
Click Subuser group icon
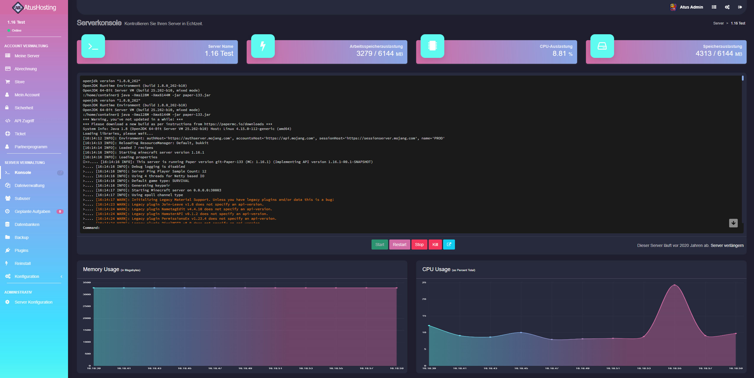tap(8, 198)
